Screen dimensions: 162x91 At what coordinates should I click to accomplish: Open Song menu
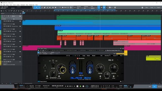7,5
